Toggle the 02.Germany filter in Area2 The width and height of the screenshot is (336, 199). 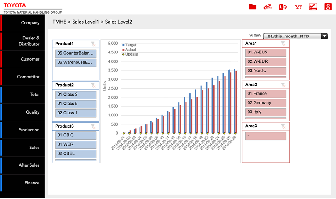[x=266, y=103]
